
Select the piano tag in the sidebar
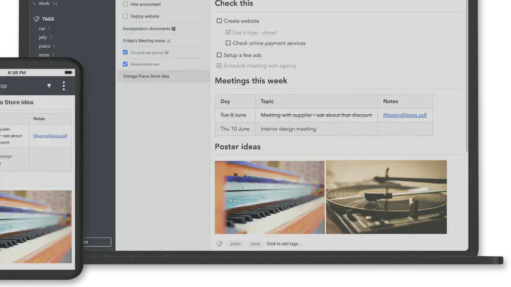tap(44, 46)
